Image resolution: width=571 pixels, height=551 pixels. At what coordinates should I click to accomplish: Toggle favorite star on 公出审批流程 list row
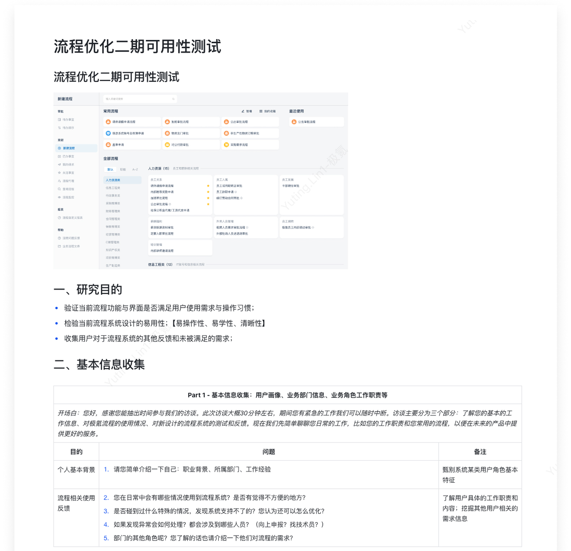(208, 204)
